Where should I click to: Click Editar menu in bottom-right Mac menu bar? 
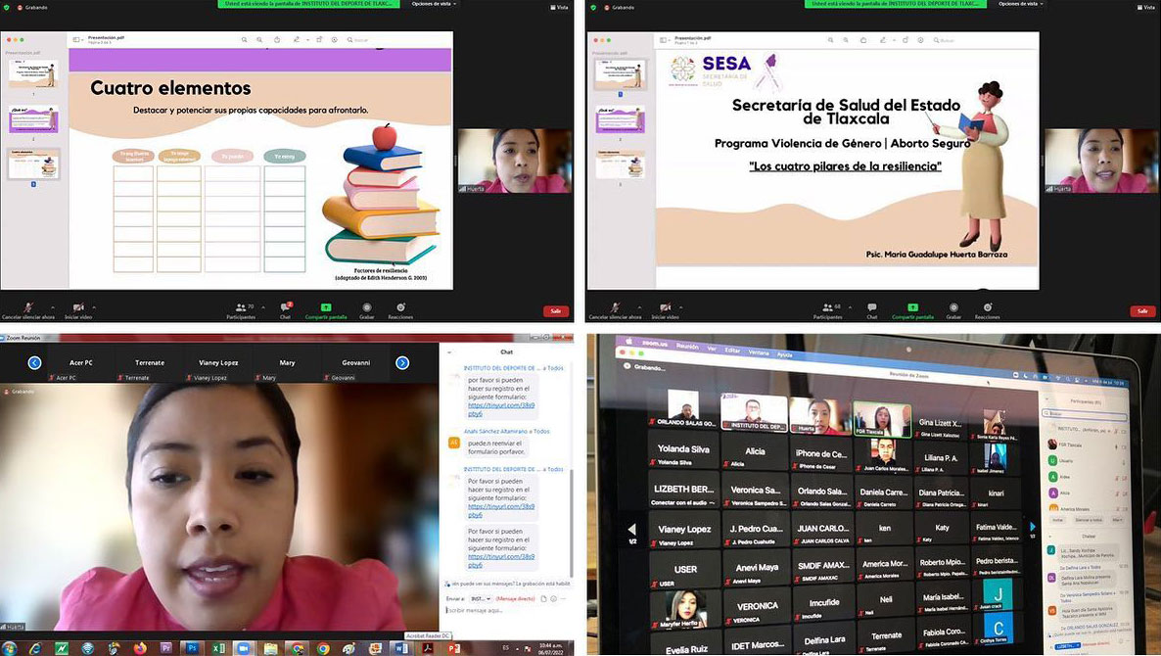coord(732,351)
